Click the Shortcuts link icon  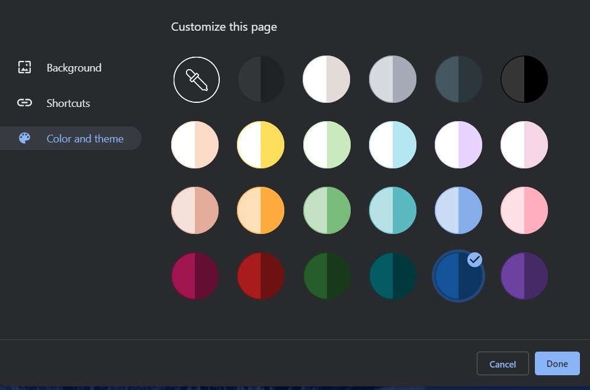(x=24, y=103)
